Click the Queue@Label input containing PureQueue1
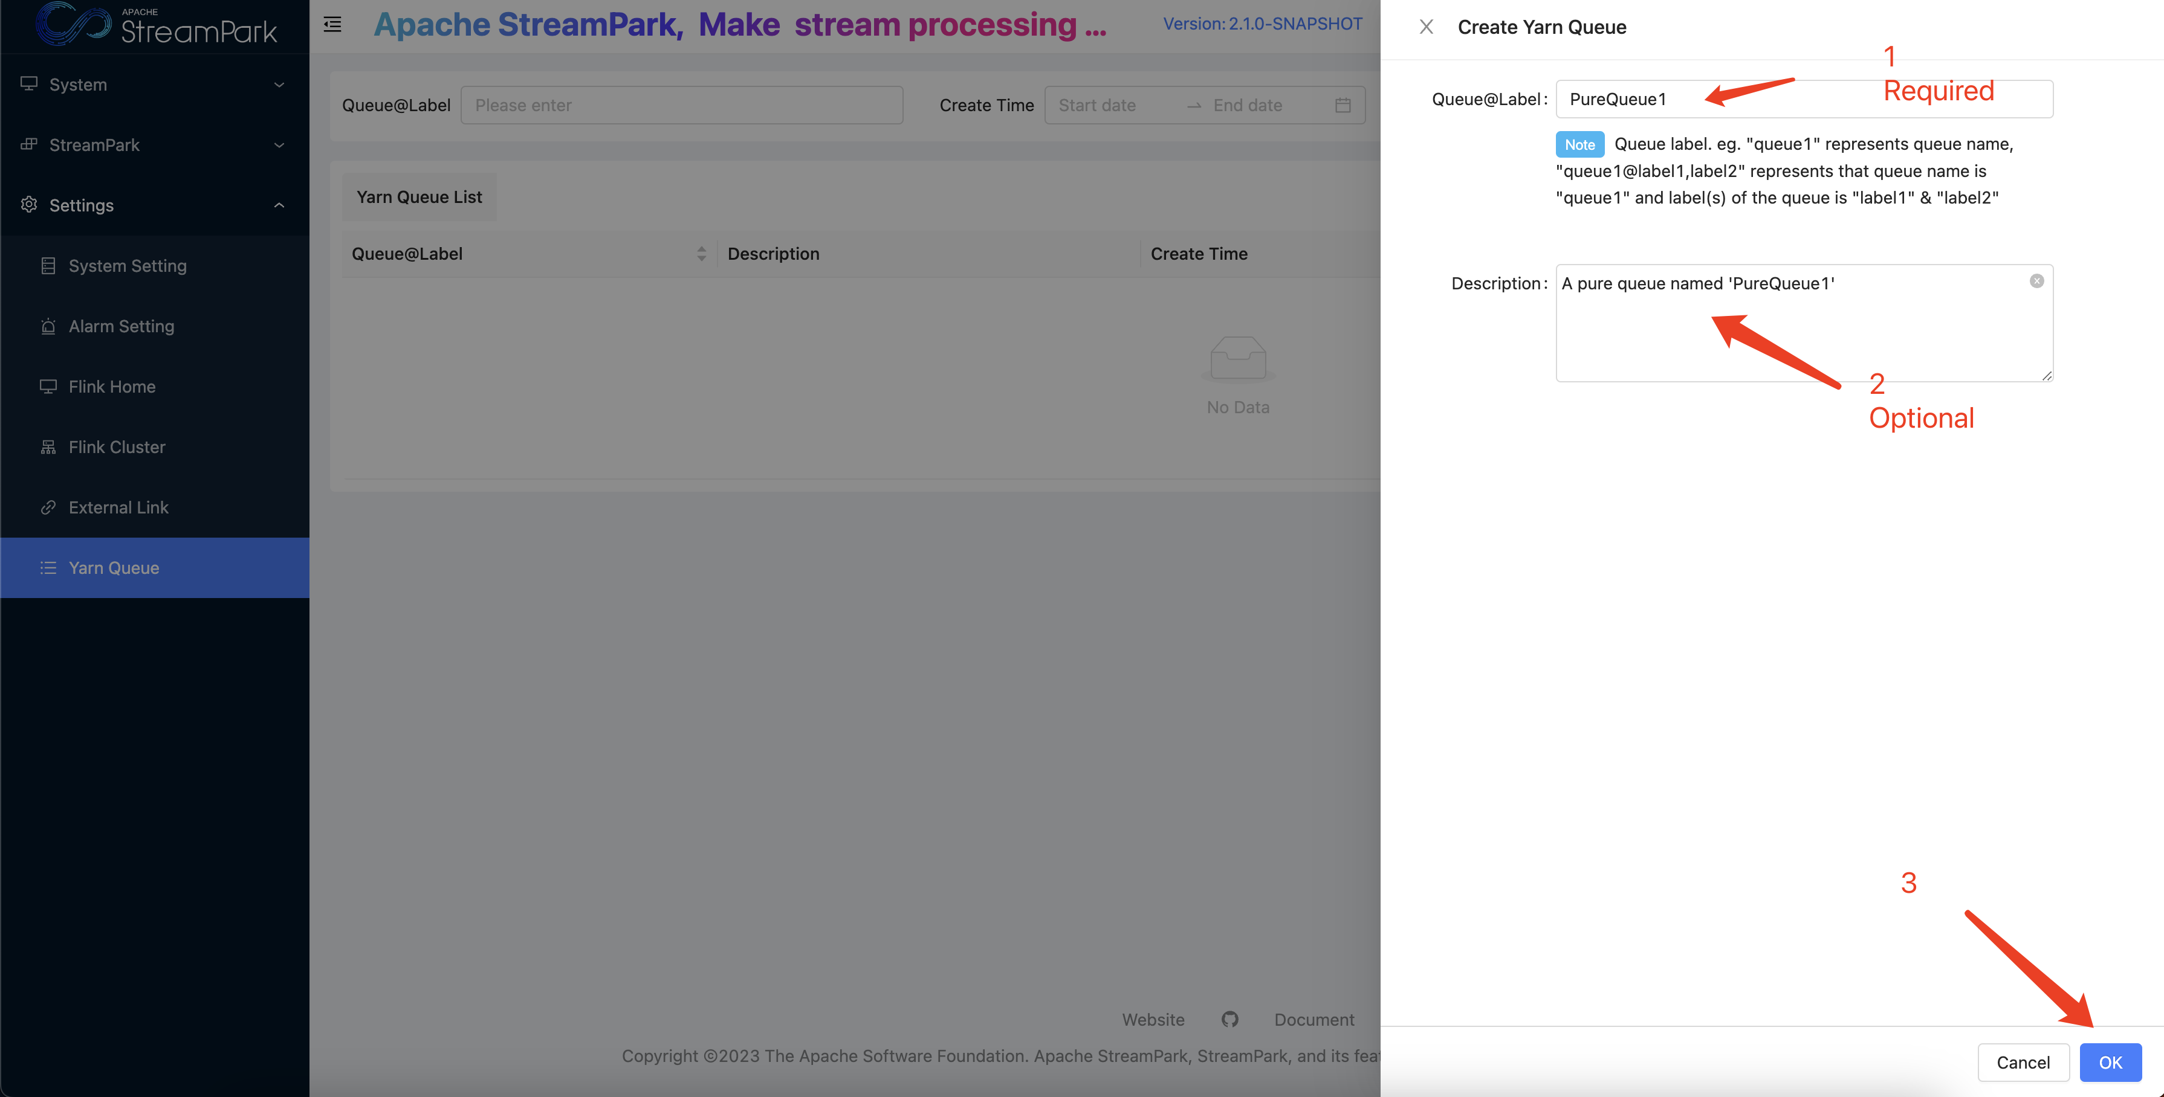Image resolution: width=2164 pixels, height=1097 pixels. pos(1803,99)
